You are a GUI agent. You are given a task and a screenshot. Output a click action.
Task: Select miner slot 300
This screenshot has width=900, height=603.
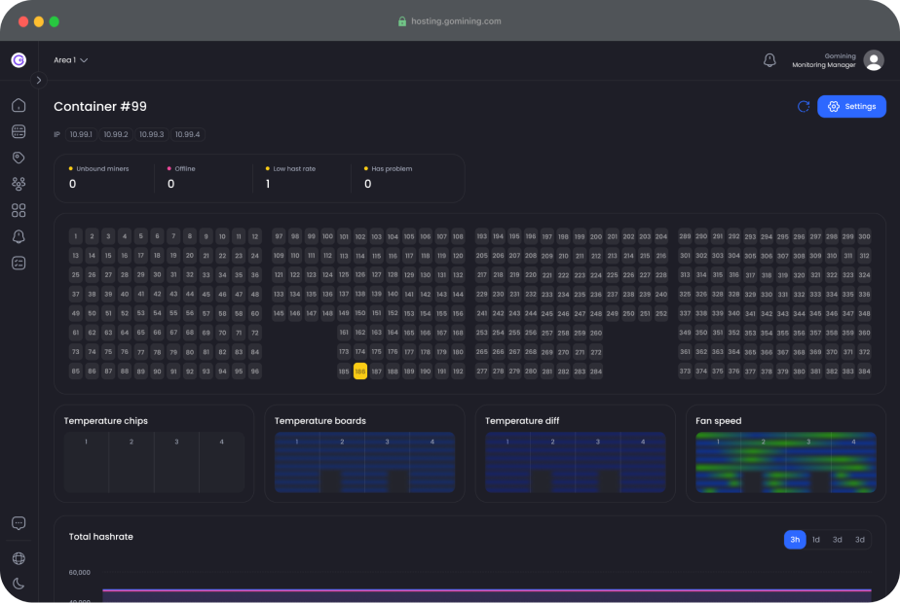(864, 236)
